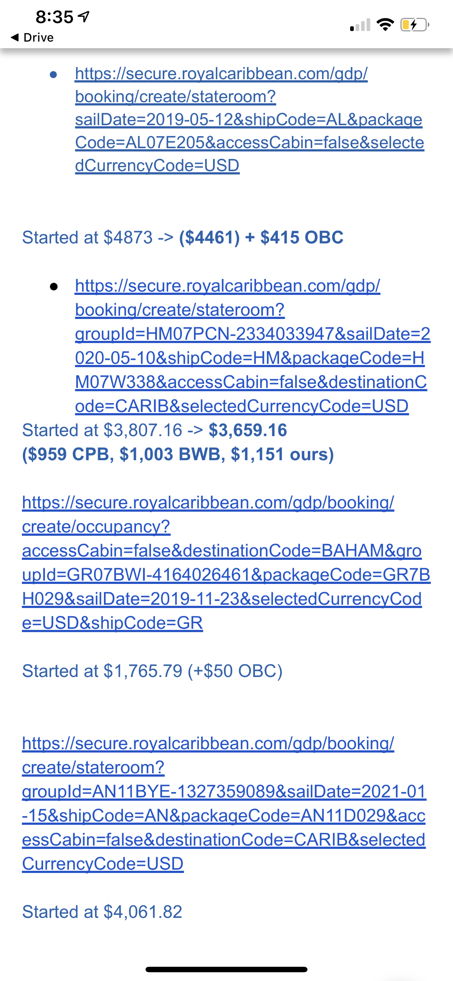Open the AN11BYE 2021-01-15 stateroom link
Viewport: 453px width, 981px height.
coord(224,804)
